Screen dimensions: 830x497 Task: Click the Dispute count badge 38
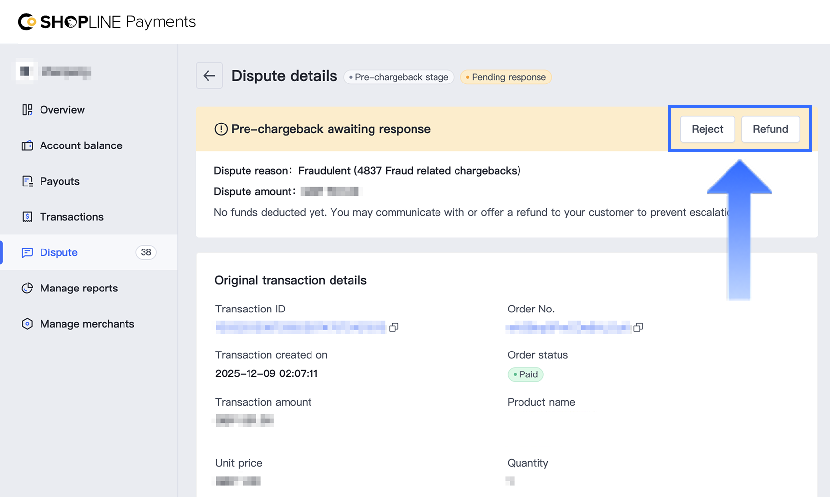tap(145, 252)
